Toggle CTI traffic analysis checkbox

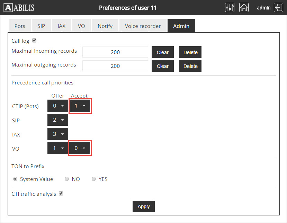click(x=61, y=194)
